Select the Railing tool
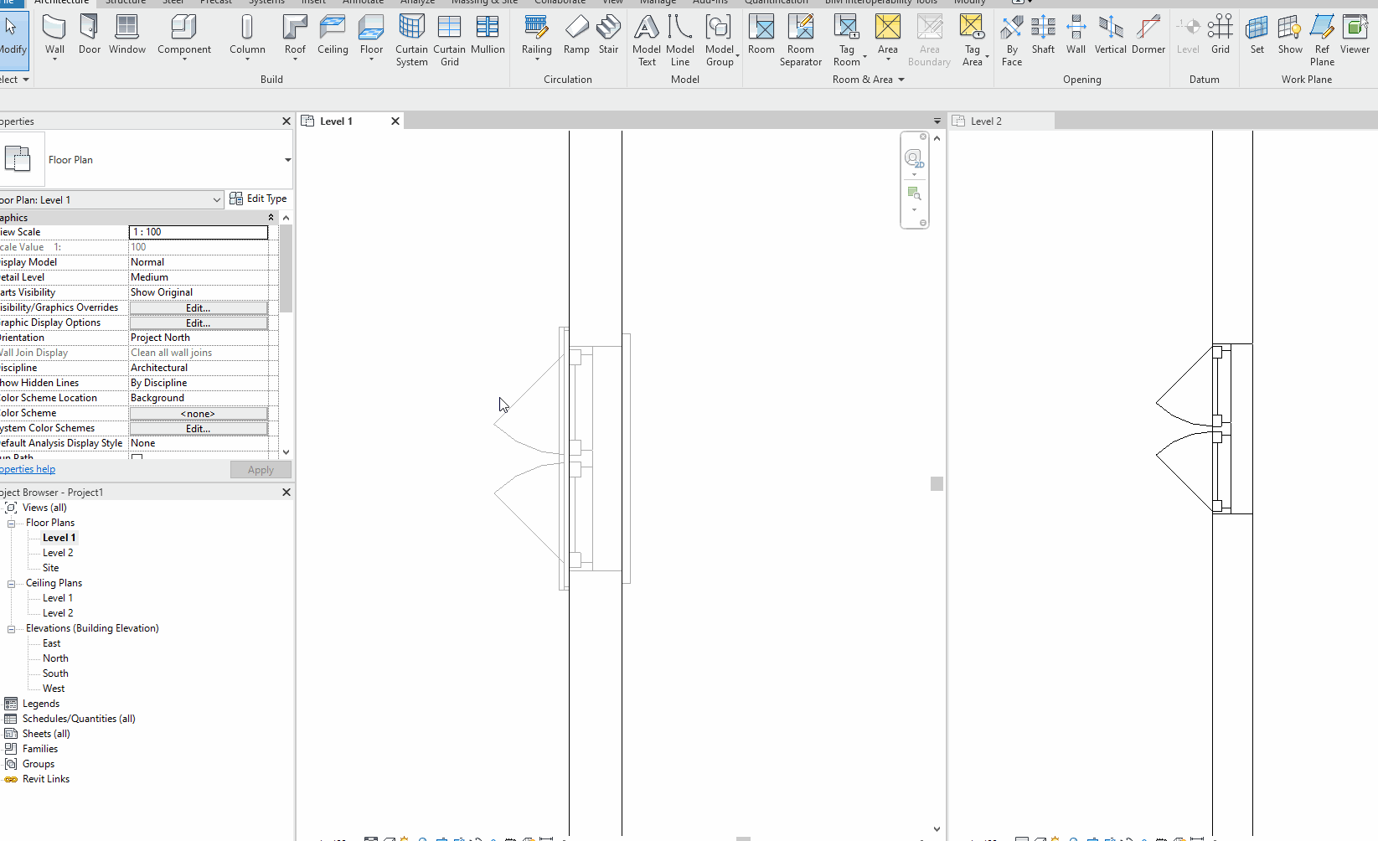The width and height of the screenshot is (1378, 841). point(536,35)
